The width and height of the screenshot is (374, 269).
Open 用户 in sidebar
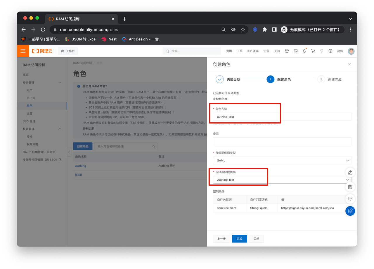30,90
